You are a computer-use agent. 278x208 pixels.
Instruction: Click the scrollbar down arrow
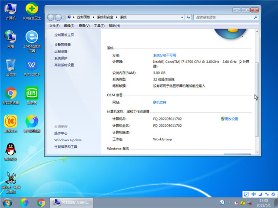click(257, 152)
